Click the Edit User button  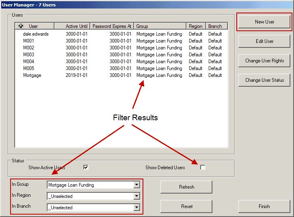(264, 41)
